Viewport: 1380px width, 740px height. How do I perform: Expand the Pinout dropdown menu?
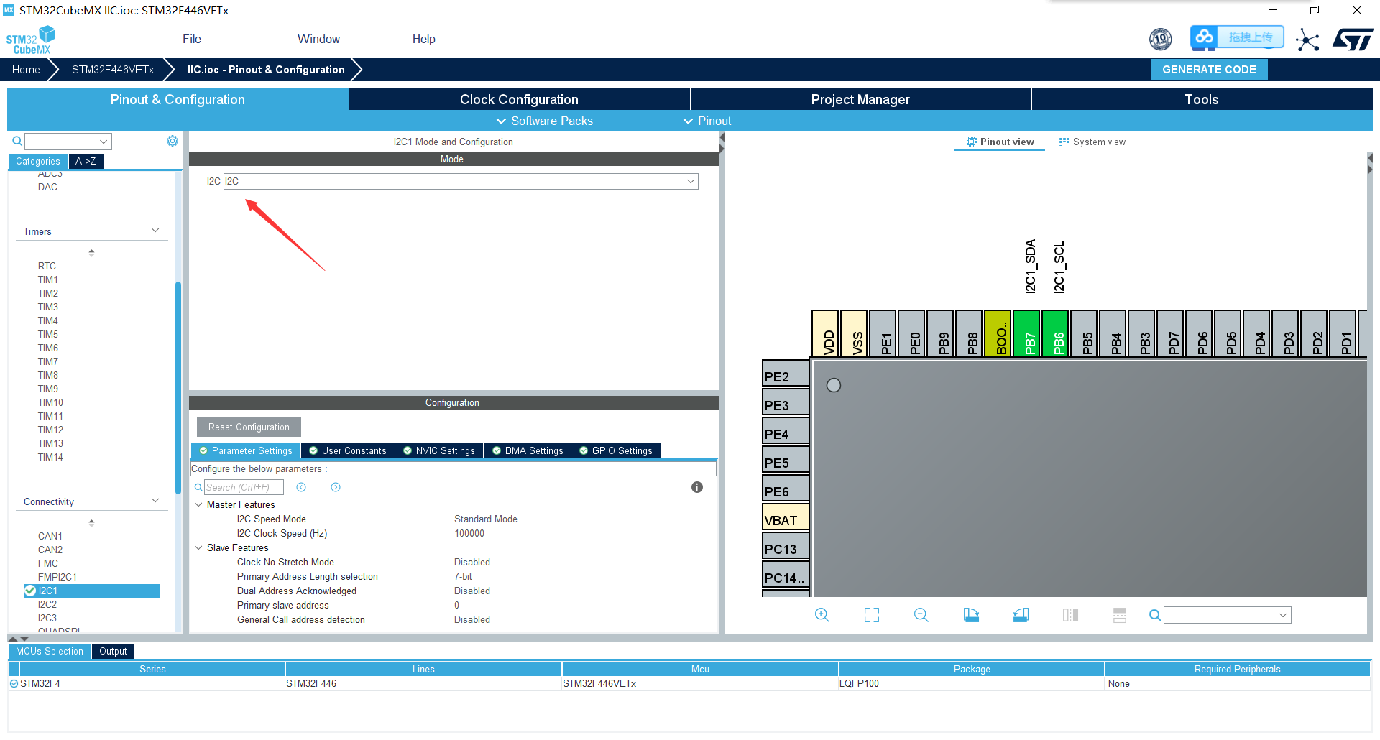(x=707, y=121)
